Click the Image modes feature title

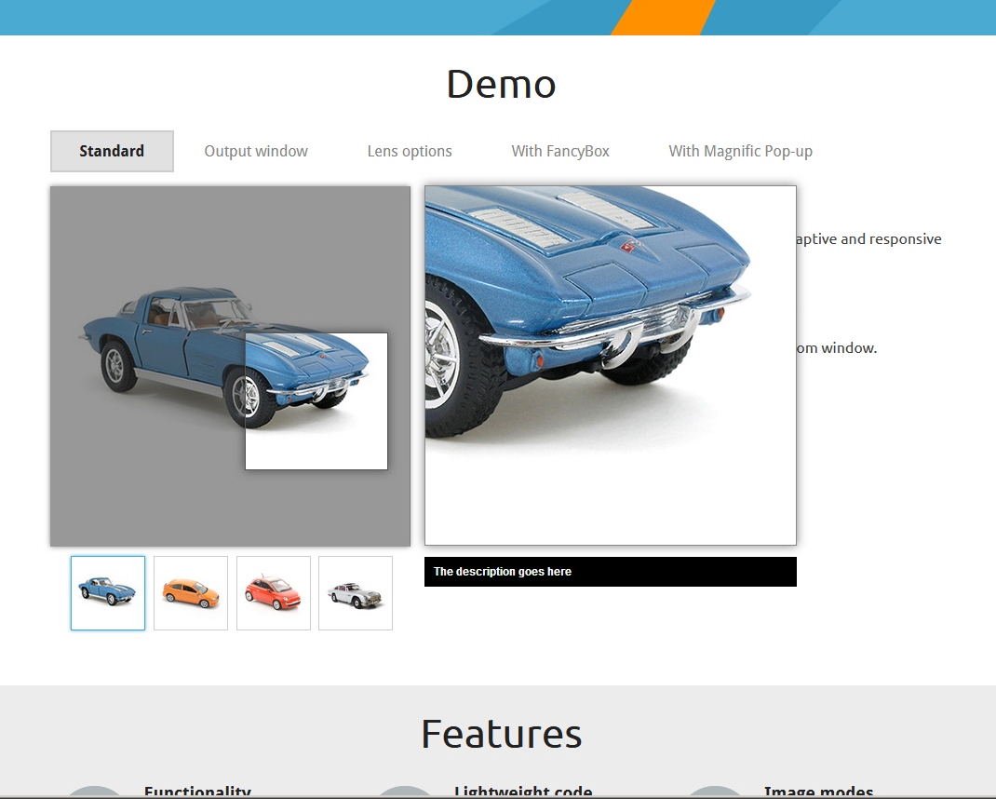click(x=818, y=792)
